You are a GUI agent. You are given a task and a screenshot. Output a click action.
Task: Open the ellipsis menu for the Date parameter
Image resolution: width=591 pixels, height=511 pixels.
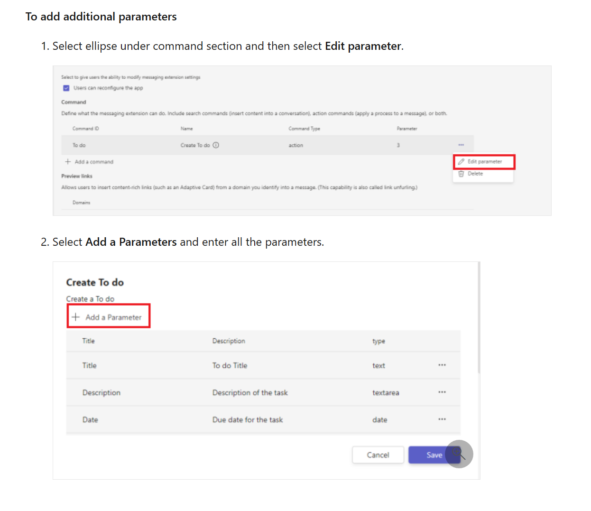click(x=442, y=419)
